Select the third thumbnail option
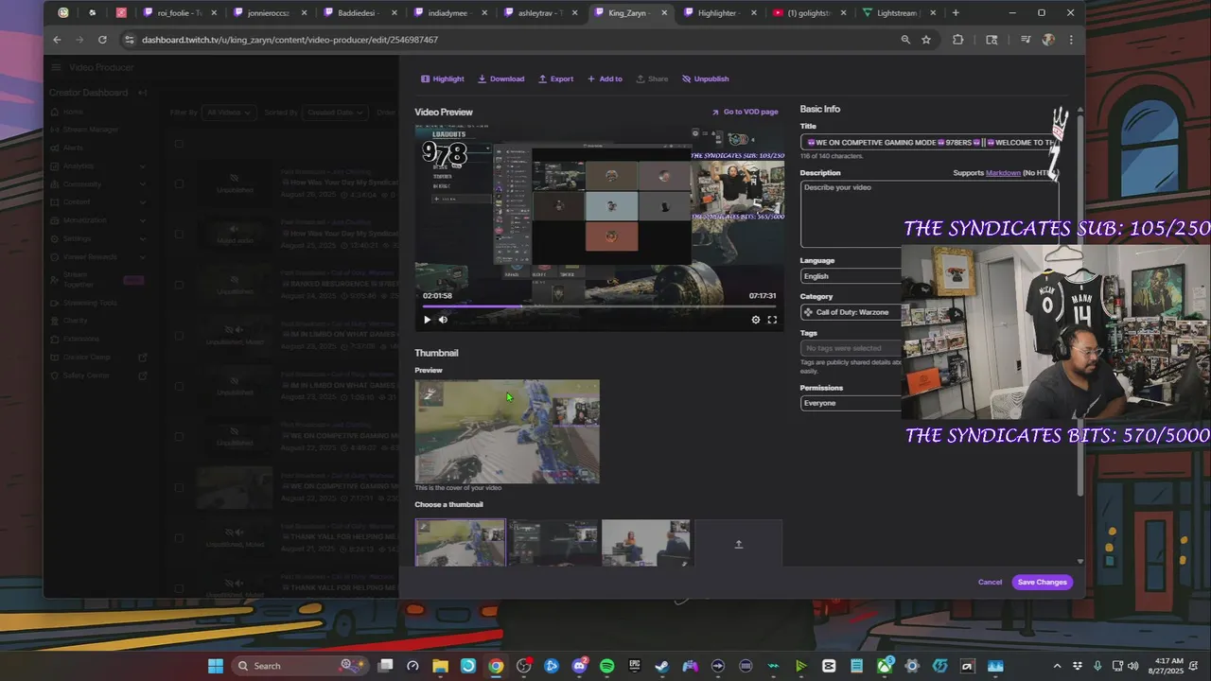Image resolution: width=1211 pixels, height=681 pixels. 646,543
